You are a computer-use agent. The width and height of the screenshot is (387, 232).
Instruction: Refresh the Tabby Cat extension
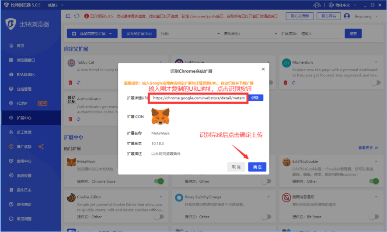(78, 82)
